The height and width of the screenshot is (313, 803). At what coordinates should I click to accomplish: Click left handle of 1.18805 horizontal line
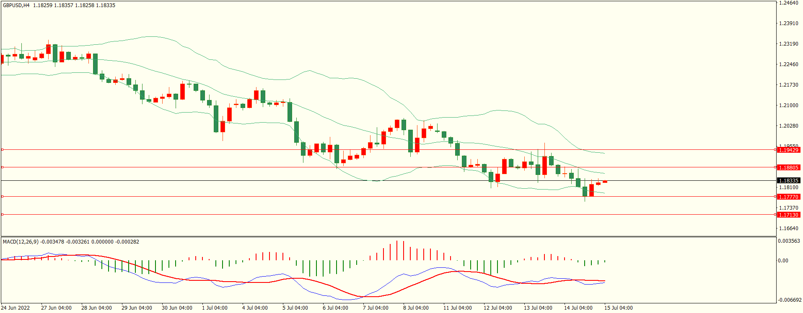point(2,167)
